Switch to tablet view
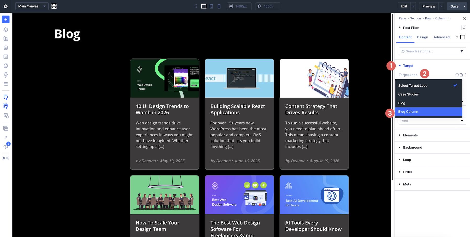 tap(211, 6)
